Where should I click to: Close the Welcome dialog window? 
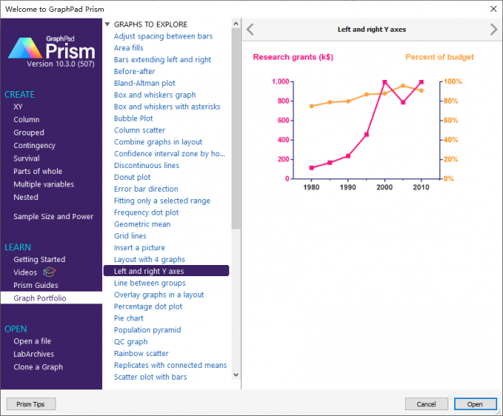click(x=493, y=8)
